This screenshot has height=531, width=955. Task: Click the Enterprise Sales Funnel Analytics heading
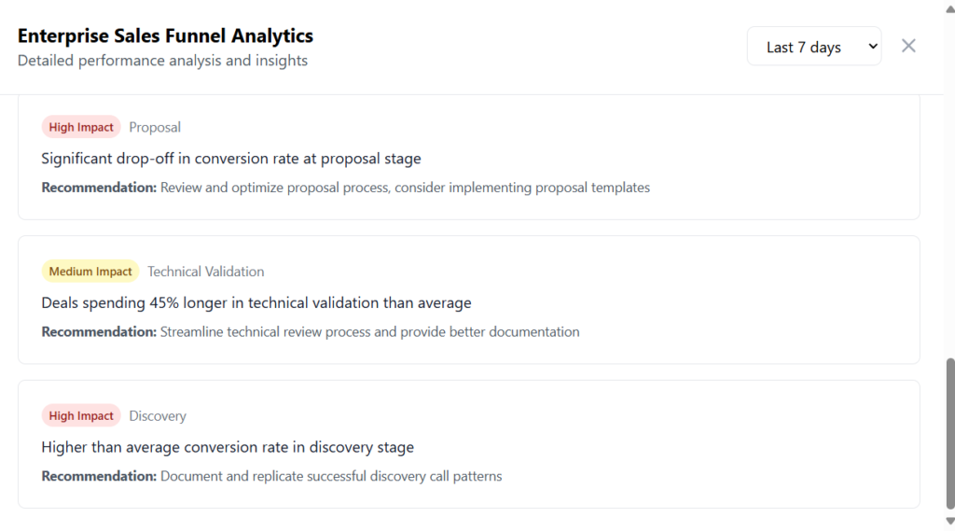(x=165, y=36)
